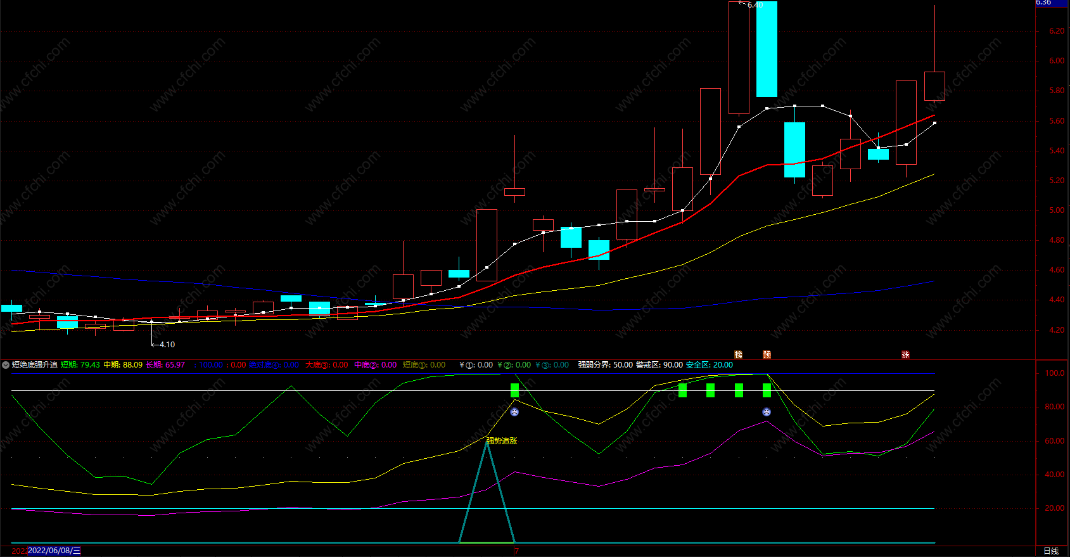The image size is (1070, 557).
Task: Click the 6.40 high price label
Action: point(755,5)
